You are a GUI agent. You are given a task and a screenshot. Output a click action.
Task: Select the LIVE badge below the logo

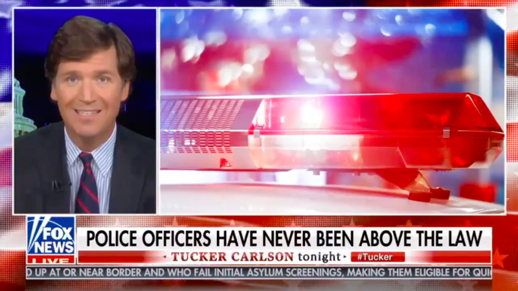tap(51, 260)
